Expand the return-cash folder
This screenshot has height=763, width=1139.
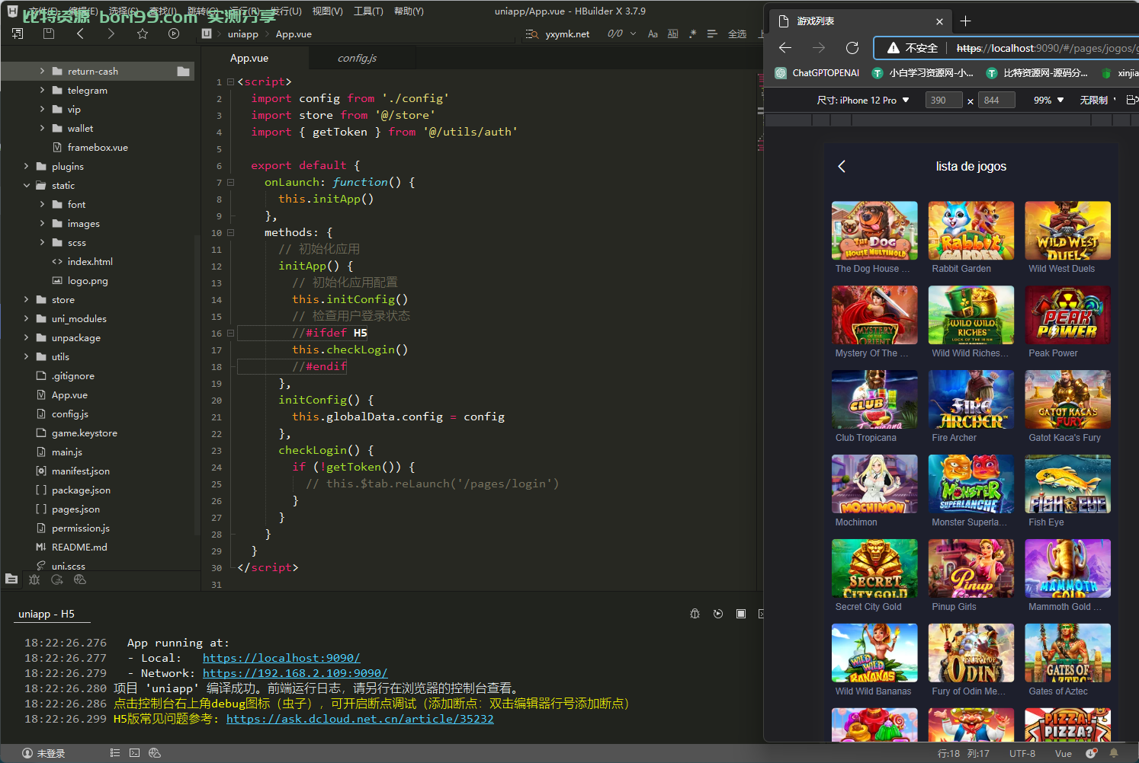[x=42, y=71]
